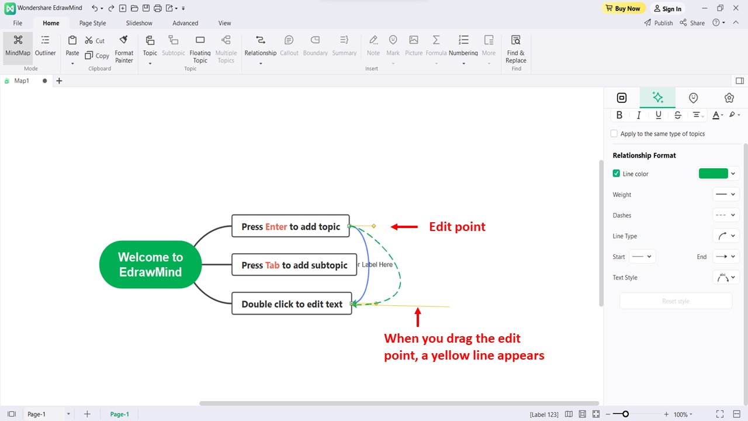Select the green Page-1 tab
Screen dimensions: 748x421
pos(120,414)
